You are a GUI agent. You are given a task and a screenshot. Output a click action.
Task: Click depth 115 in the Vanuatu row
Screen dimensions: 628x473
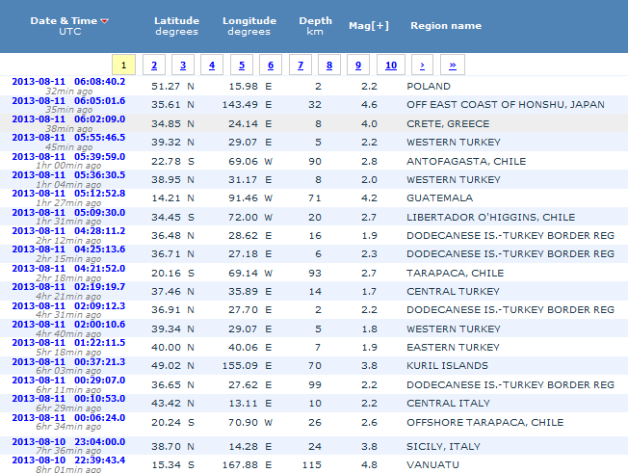click(x=312, y=465)
